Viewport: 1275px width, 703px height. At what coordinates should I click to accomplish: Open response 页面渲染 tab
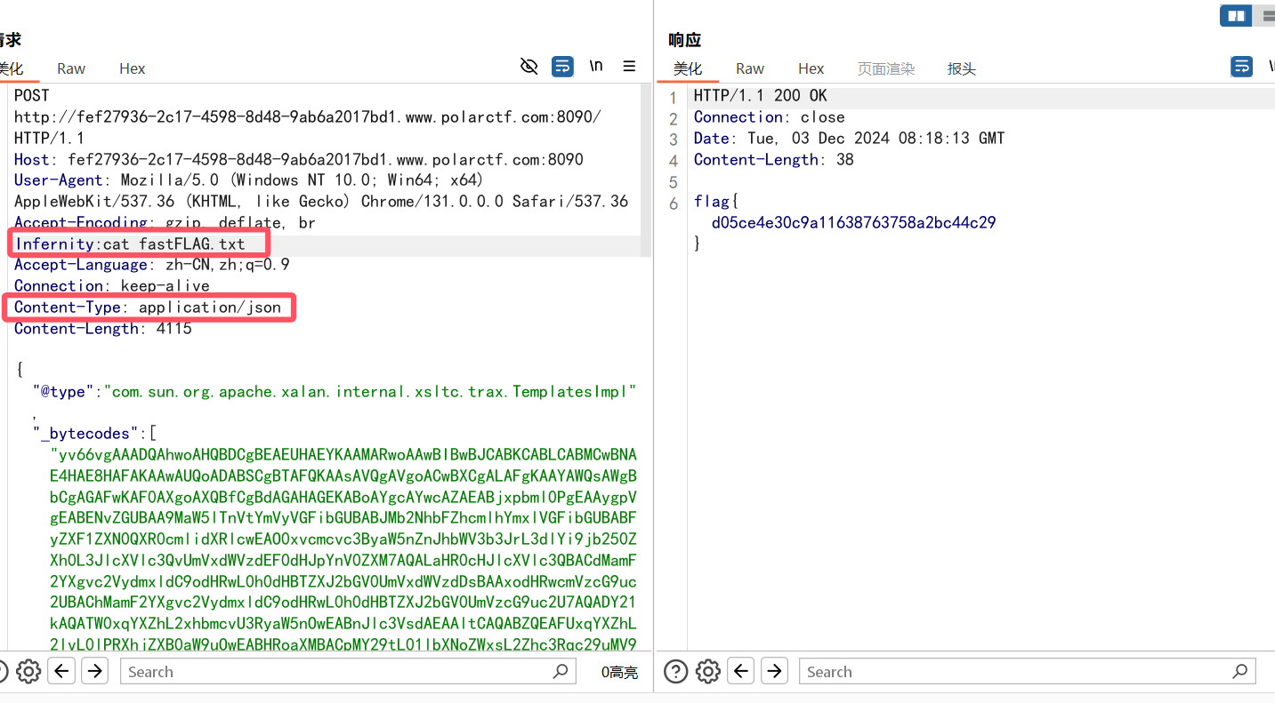point(886,68)
